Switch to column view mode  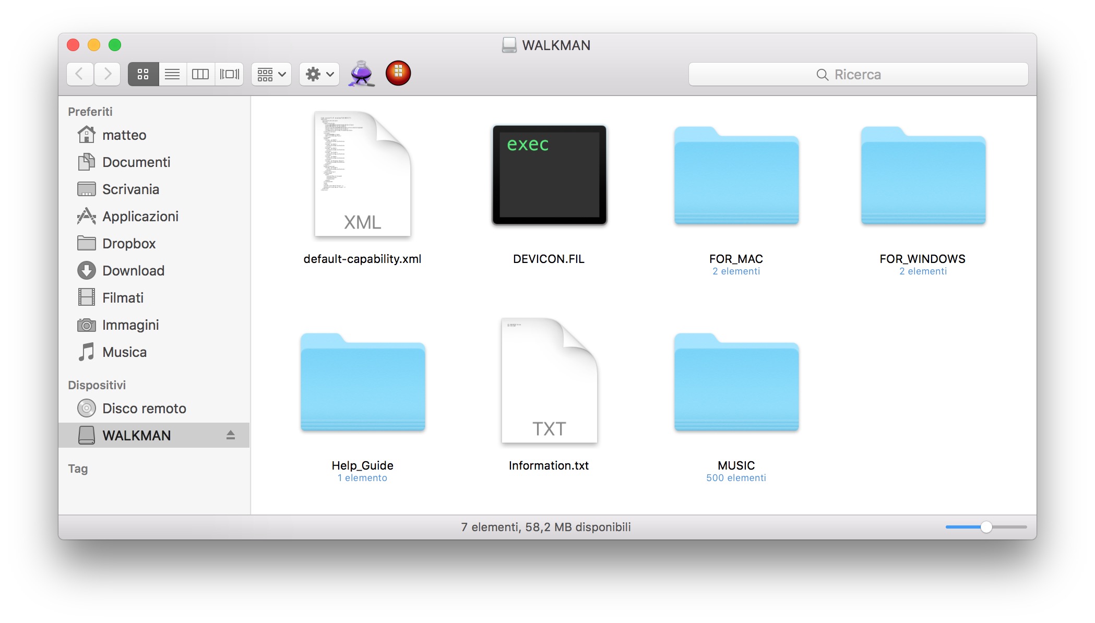200,74
